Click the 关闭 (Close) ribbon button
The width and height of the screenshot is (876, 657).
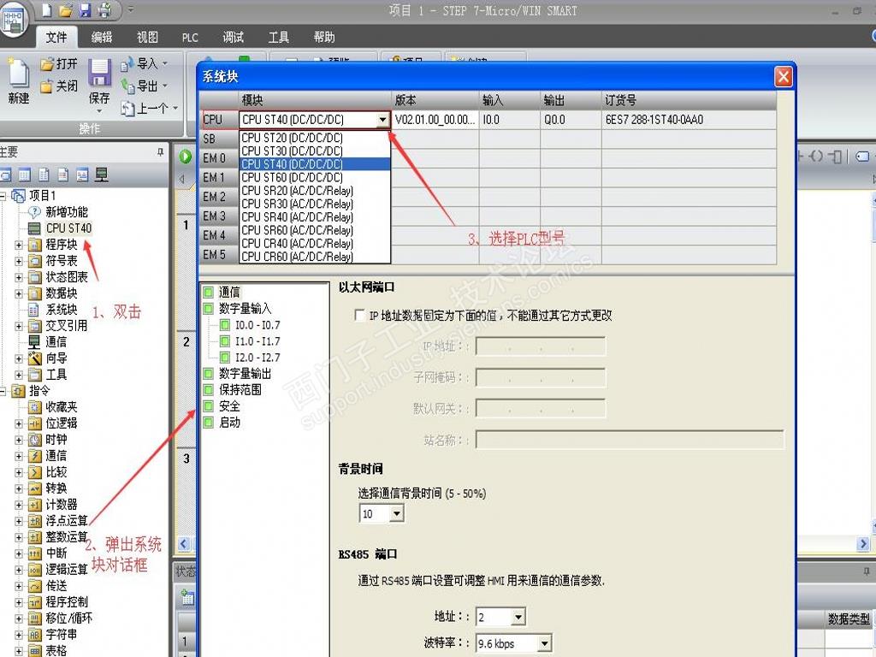click(x=59, y=86)
